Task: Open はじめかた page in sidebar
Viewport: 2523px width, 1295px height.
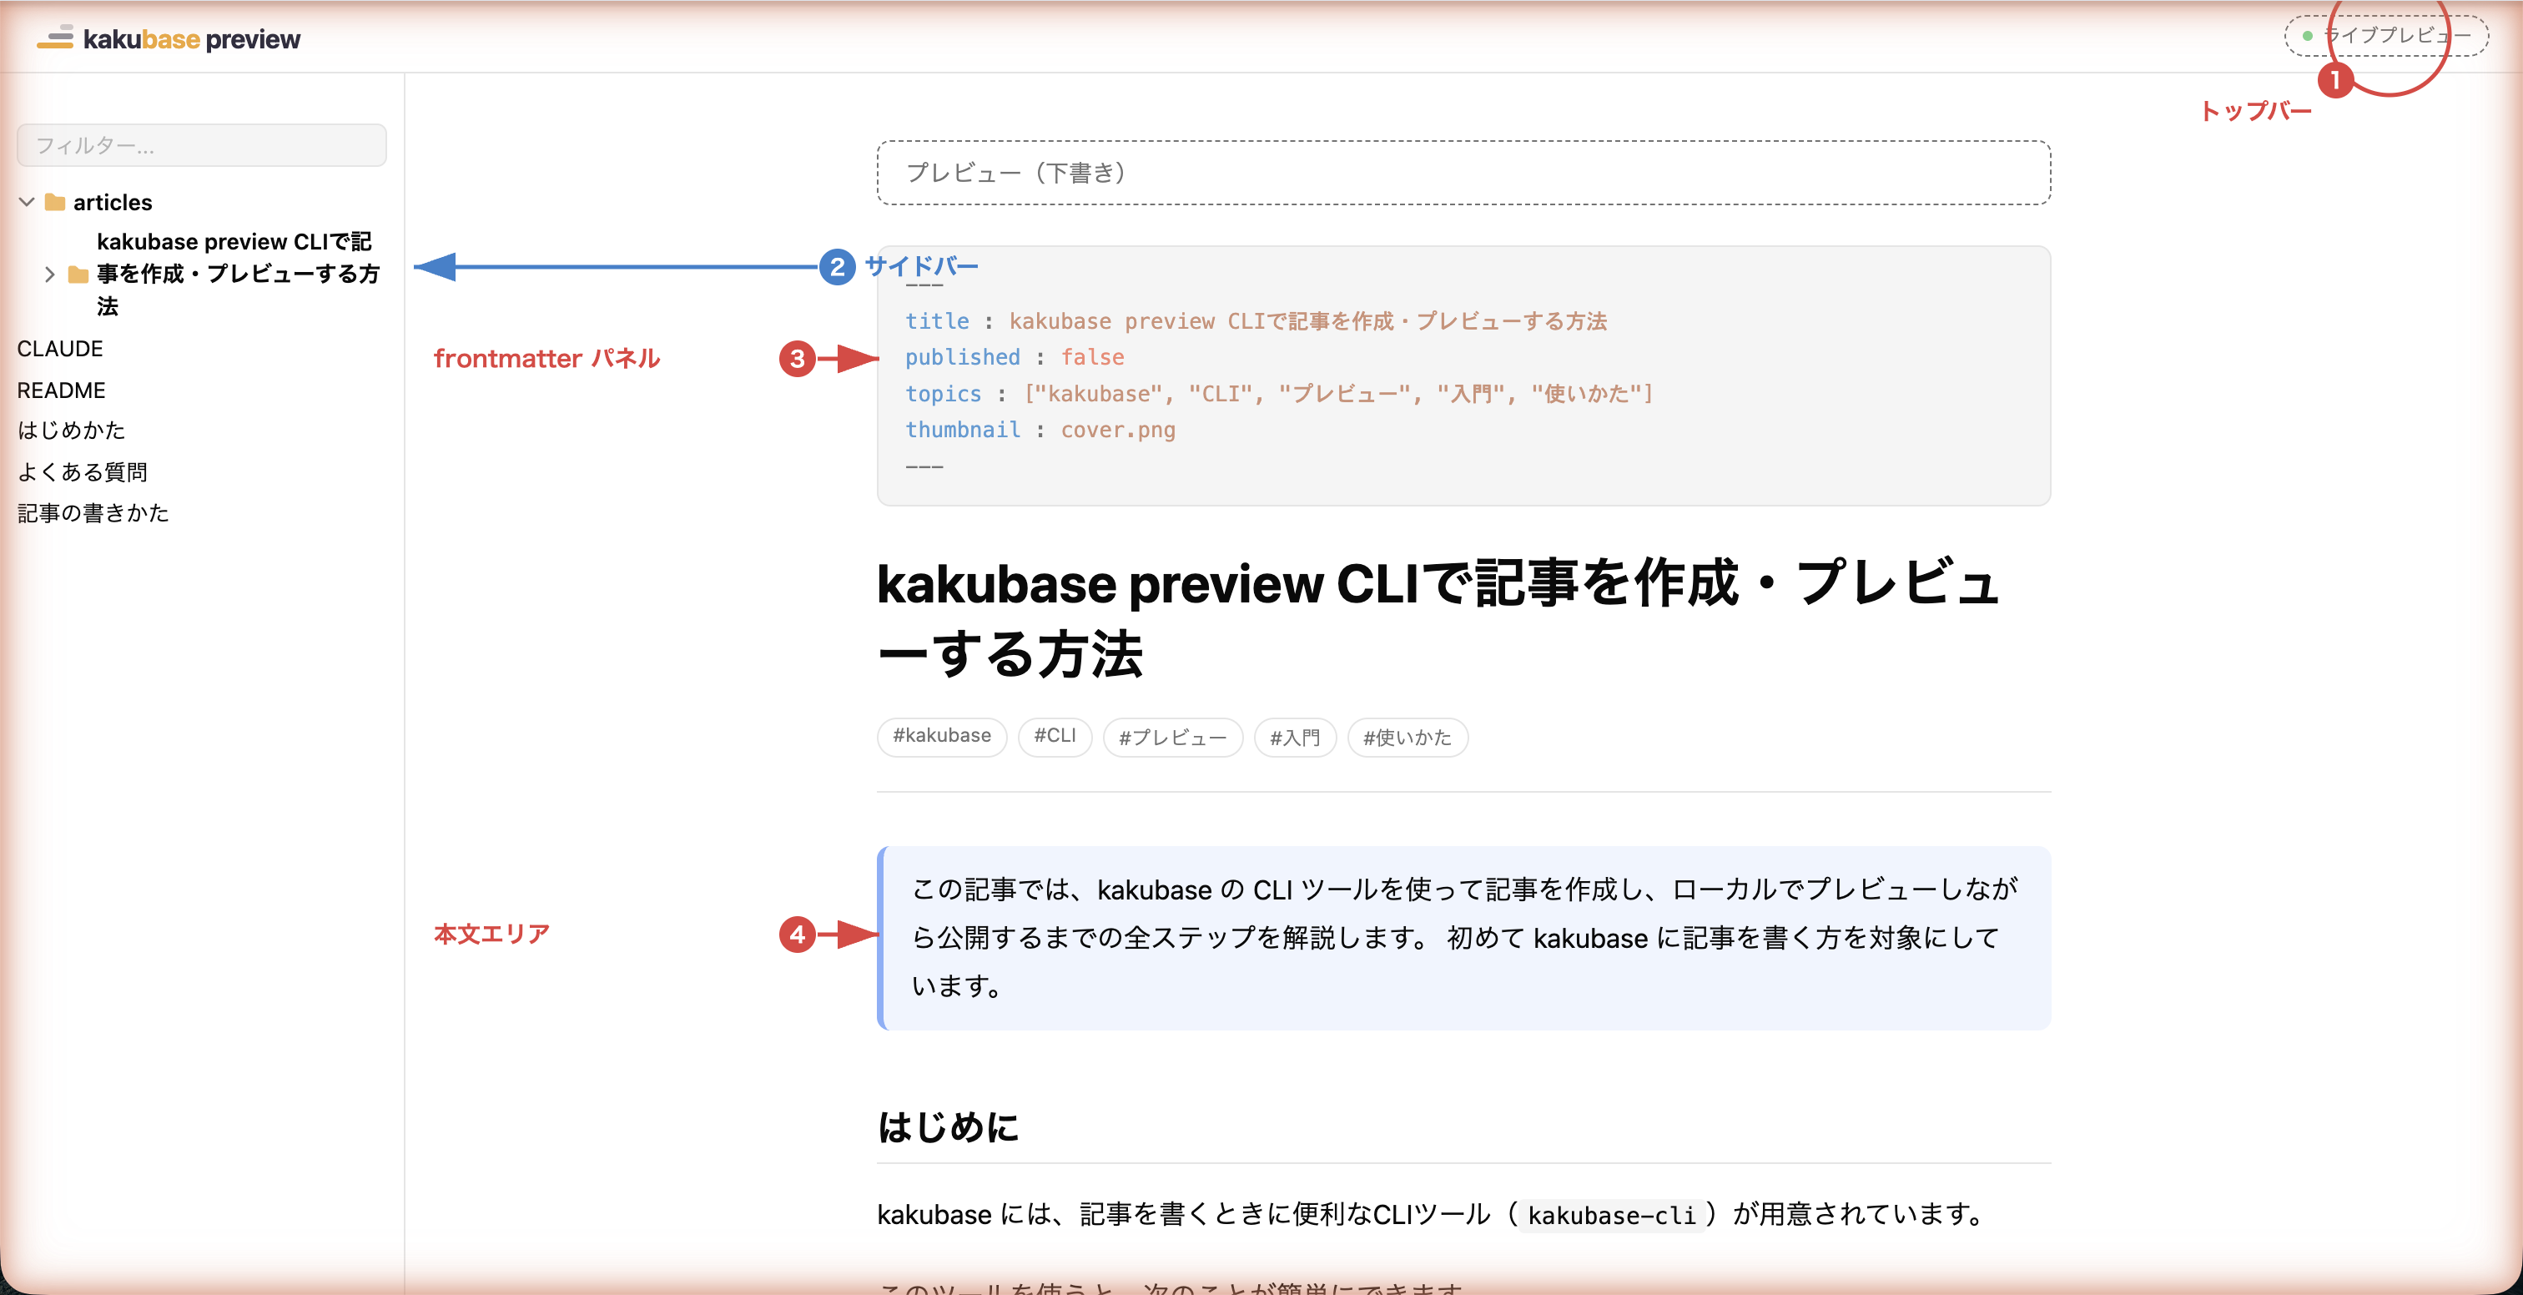Action: click(x=72, y=430)
